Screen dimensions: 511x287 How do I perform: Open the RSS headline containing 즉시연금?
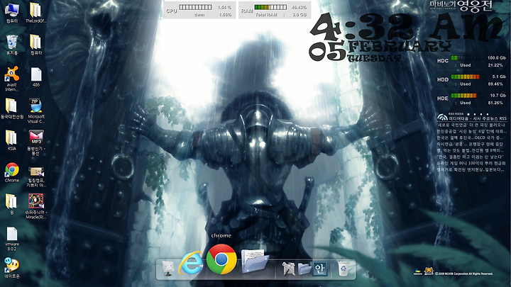[x=471, y=144]
